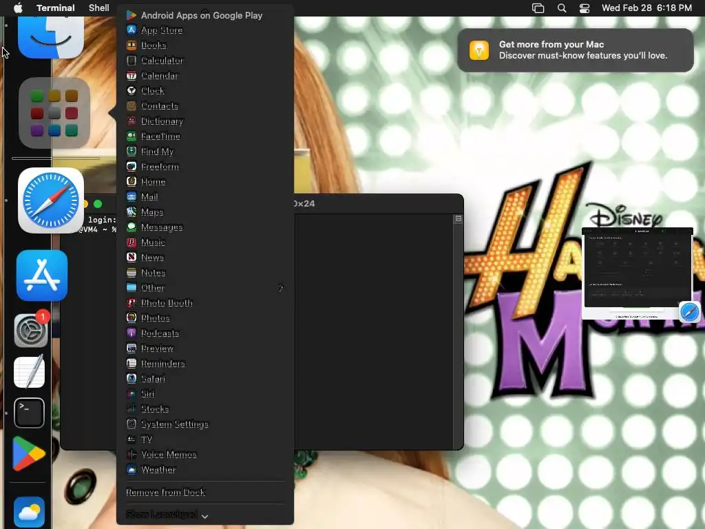Click the green zoom button of Terminal window
The image size is (705, 529).
click(98, 204)
